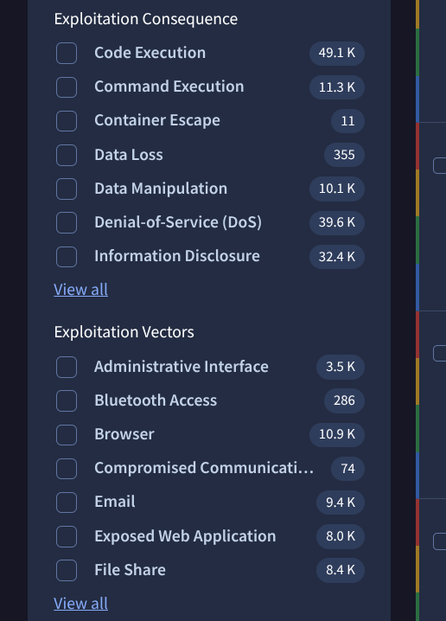Select the Data Loss checkbox
The image size is (446, 621).
click(67, 155)
